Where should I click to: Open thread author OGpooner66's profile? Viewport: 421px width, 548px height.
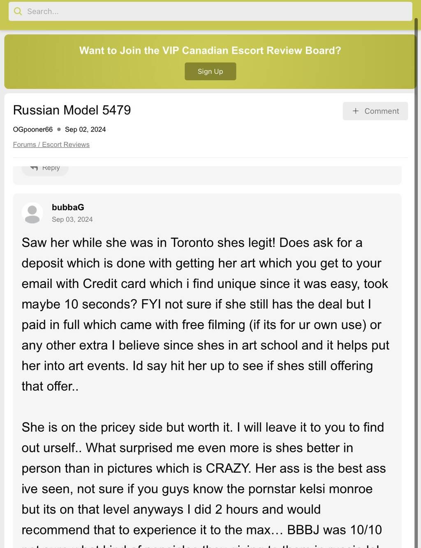(x=33, y=129)
